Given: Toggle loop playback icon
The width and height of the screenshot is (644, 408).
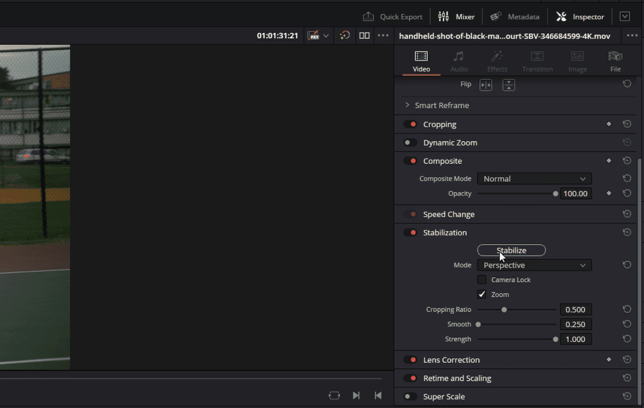Looking at the screenshot, I should [334, 395].
